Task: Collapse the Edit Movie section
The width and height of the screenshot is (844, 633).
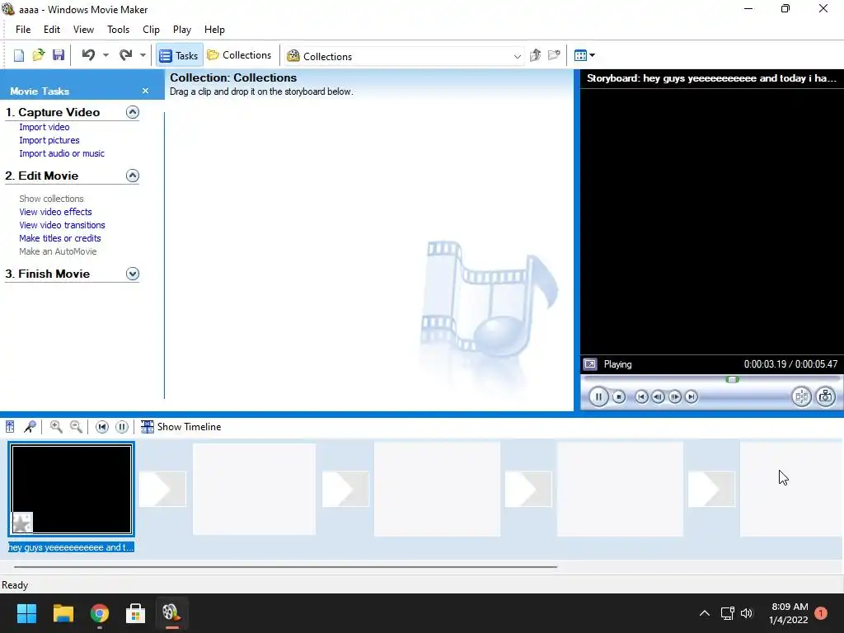Action: click(x=133, y=176)
